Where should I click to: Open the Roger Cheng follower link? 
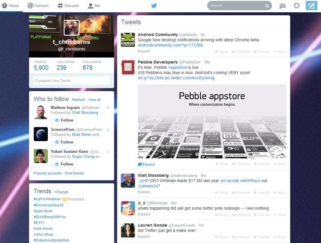click(x=83, y=157)
